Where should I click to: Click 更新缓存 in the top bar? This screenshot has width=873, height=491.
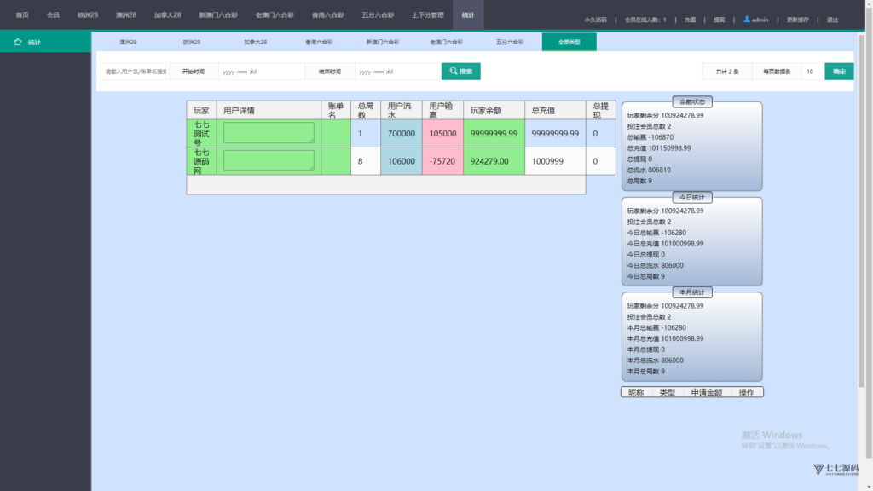pyautogui.click(x=798, y=20)
